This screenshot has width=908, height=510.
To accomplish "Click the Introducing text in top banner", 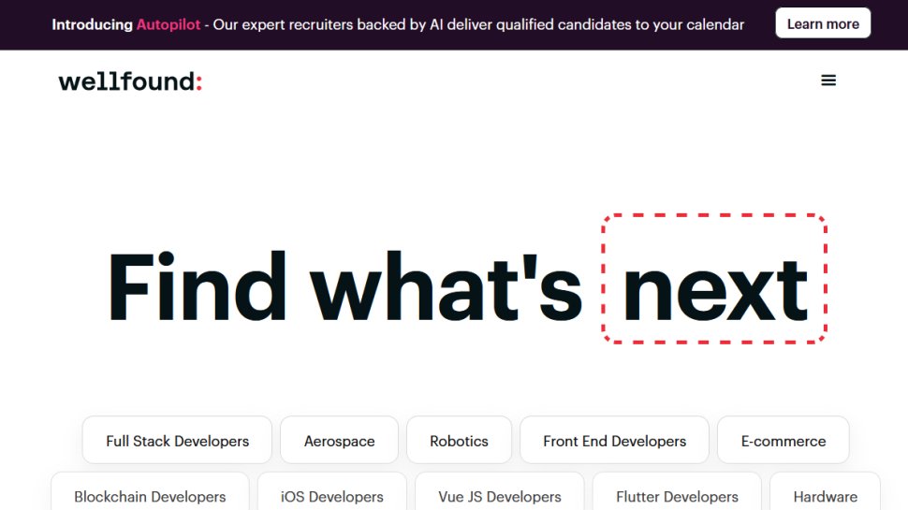I will 92,24.
